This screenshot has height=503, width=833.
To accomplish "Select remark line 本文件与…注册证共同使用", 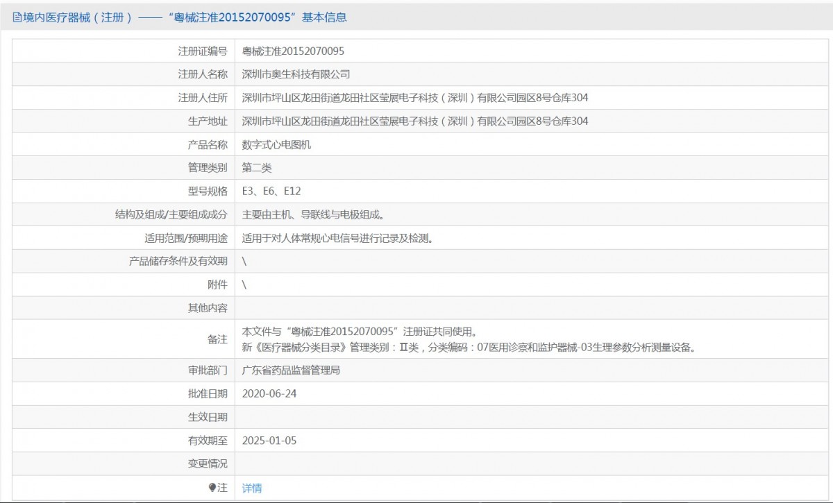I will [x=360, y=331].
